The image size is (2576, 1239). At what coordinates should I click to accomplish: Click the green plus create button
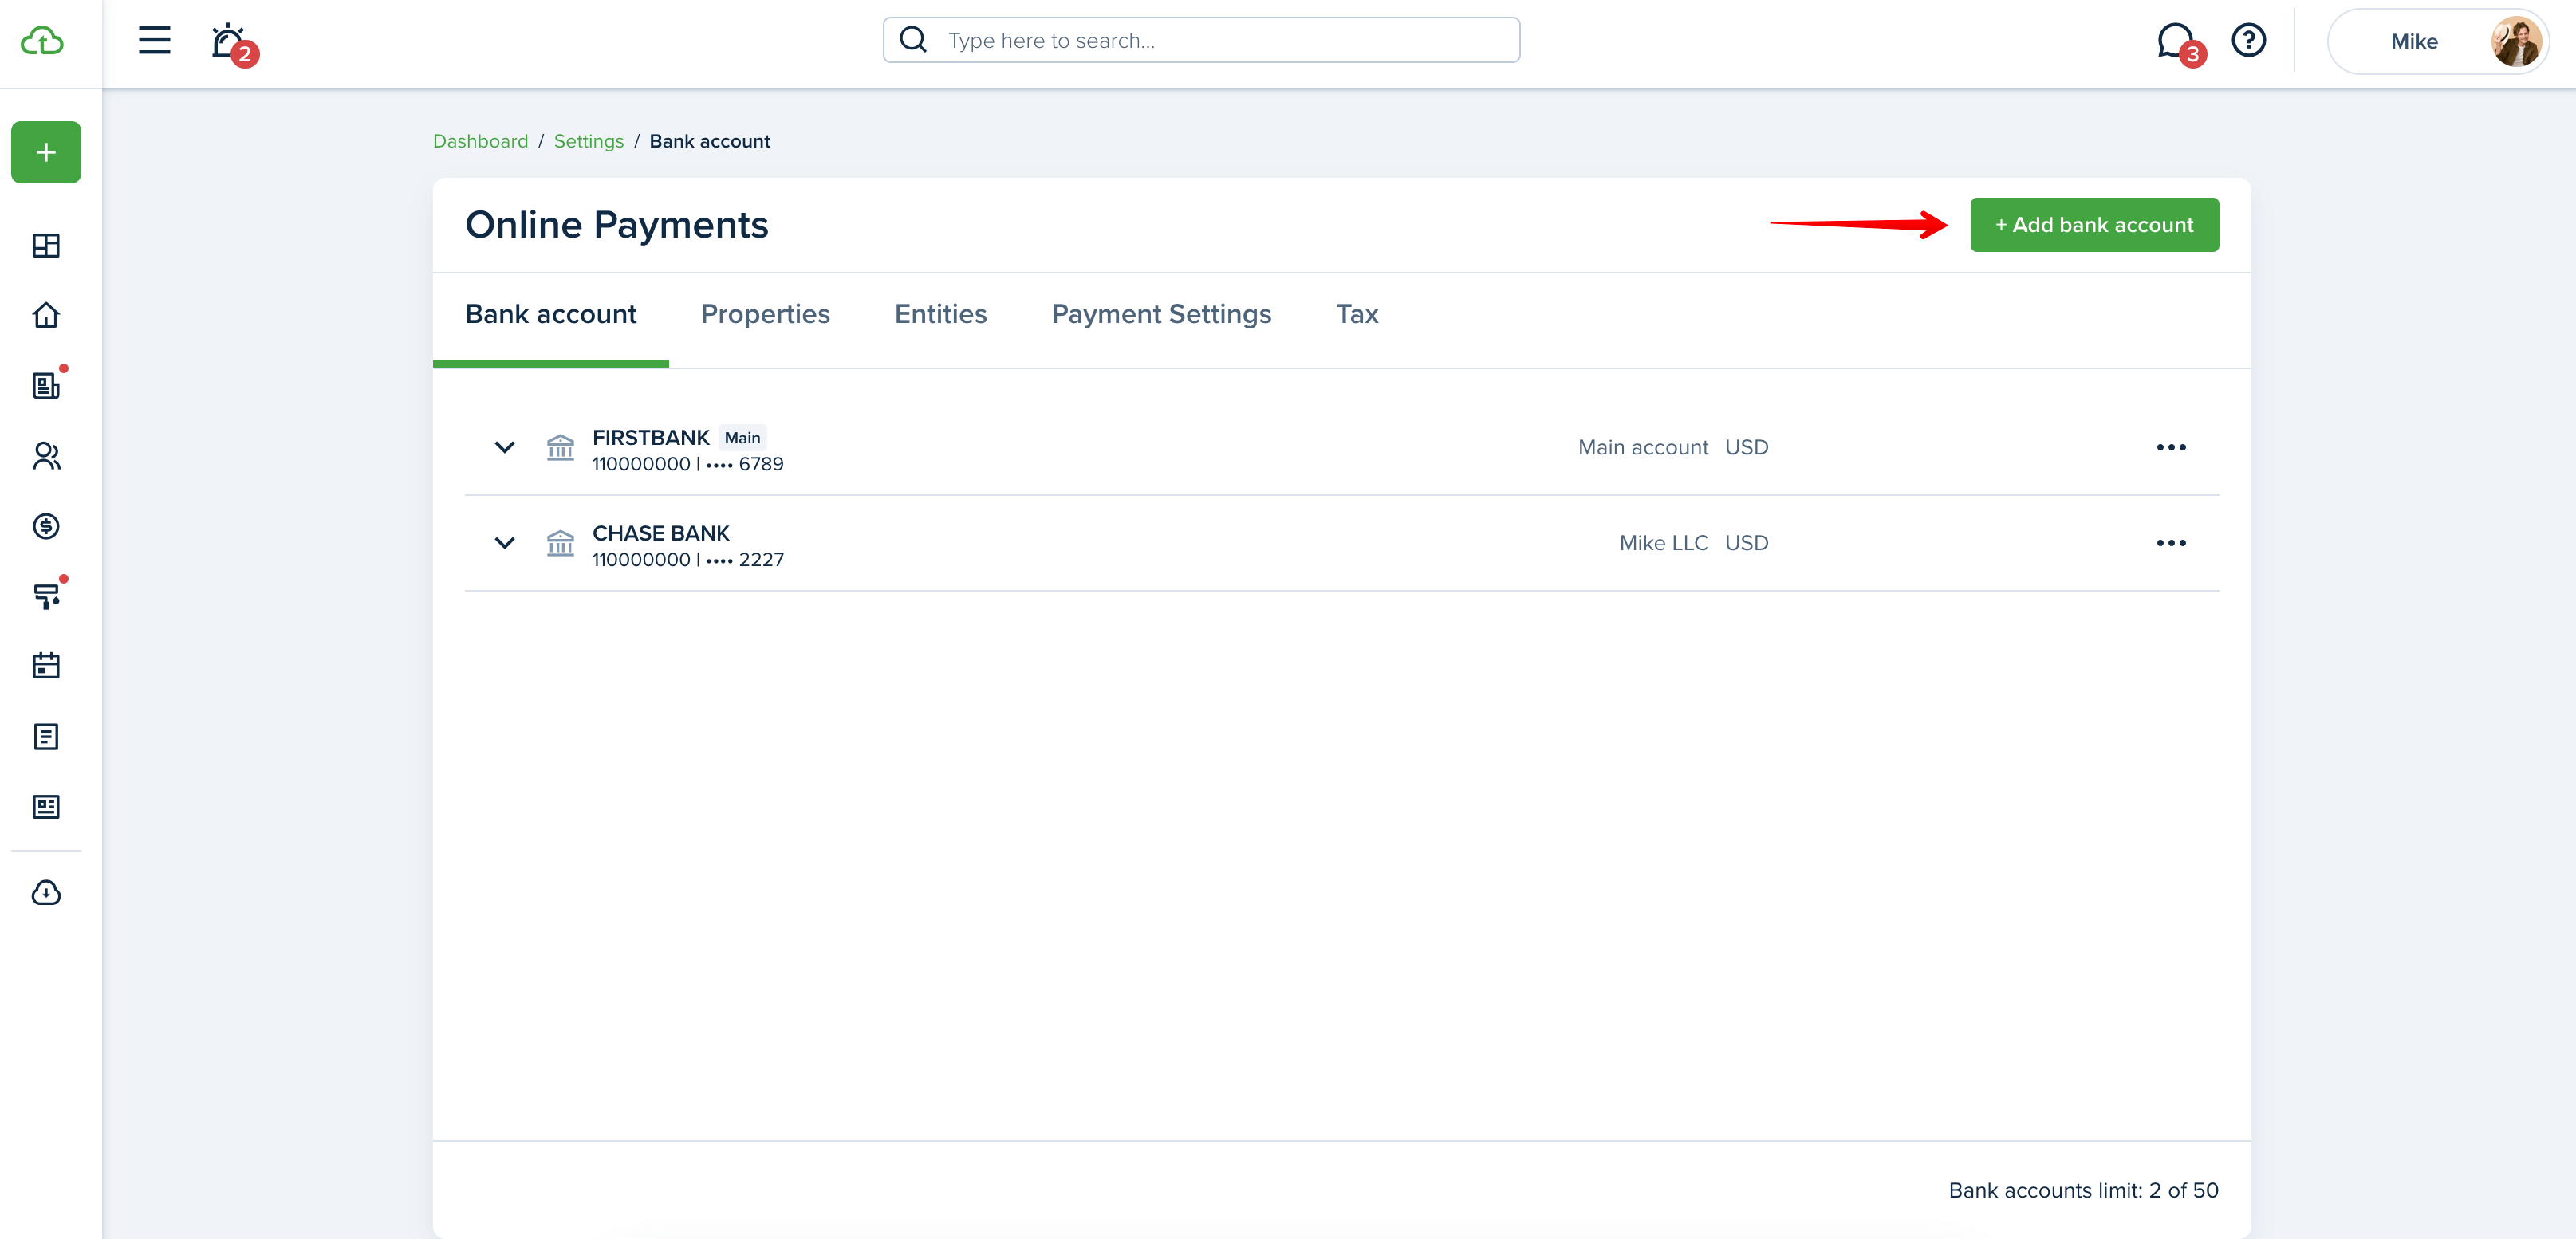coord(46,152)
